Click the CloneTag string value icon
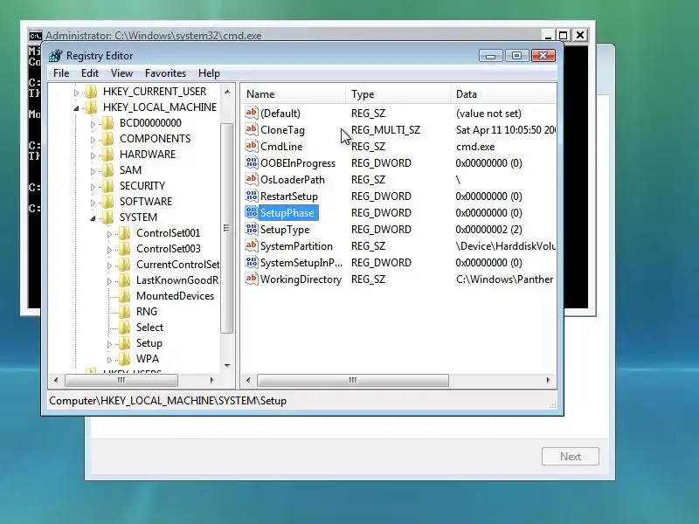699x524 pixels. 252,129
